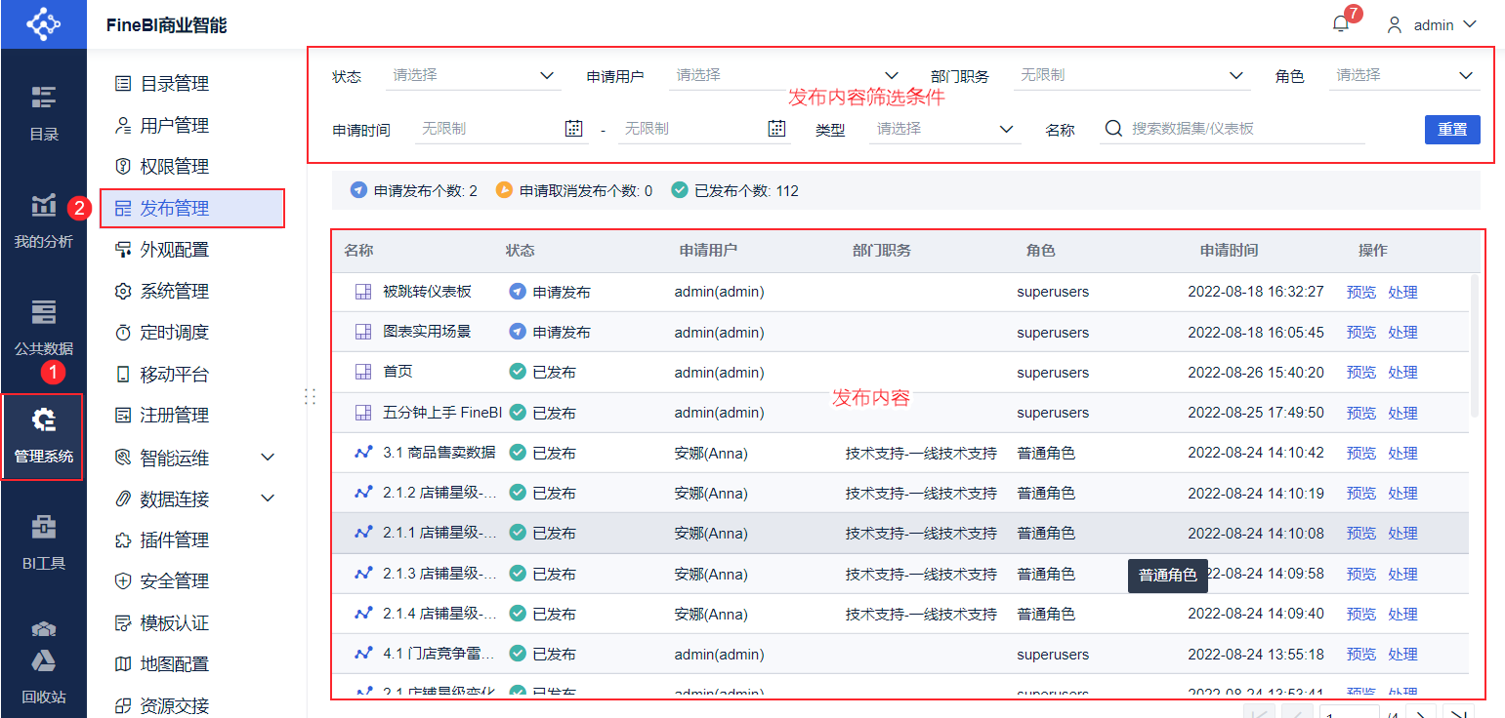This screenshot has height=718, width=1505.
Task: Expand the 类型 type dropdown
Action: [x=944, y=129]
